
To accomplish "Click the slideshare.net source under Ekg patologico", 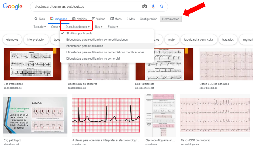I will [x=11, y=144].
